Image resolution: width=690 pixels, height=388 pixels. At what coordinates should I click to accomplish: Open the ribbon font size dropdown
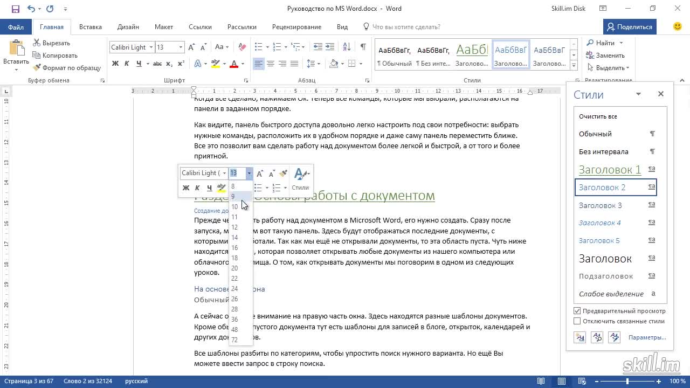(x=181, y=47)
